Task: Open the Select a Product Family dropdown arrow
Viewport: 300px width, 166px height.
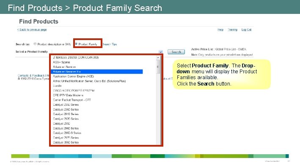Action: pos(160,52)
